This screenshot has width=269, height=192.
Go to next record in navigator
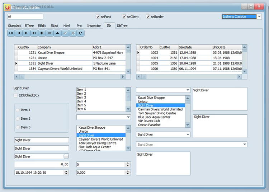[x=27, y=33]
